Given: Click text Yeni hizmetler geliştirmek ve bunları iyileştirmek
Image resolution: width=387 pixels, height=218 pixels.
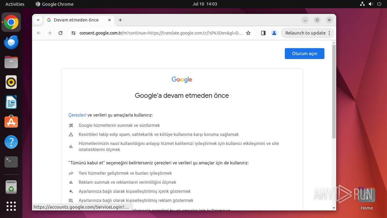Looking at the screenshot, I should 125,173.
